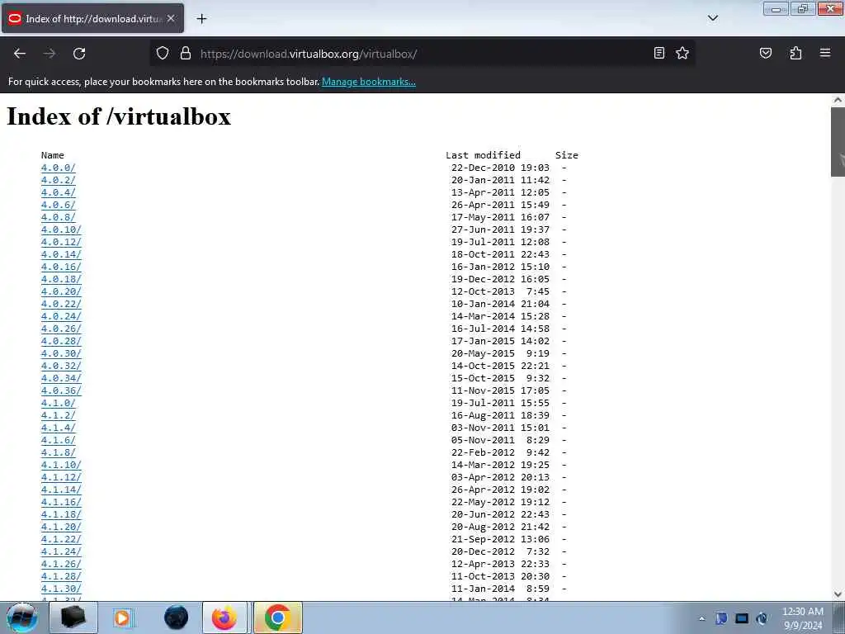Open the 4.1.12/ directory link

[61, 478]
